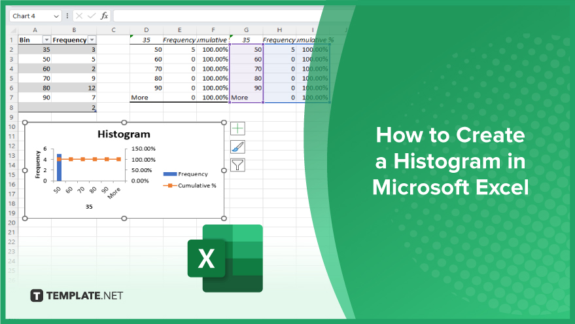
Task: Click cell B8 containing 2
Action: click(x=74, y=107)
